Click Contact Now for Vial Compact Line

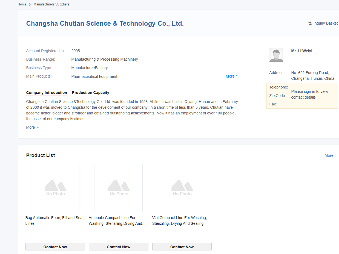tap(182, 247)
